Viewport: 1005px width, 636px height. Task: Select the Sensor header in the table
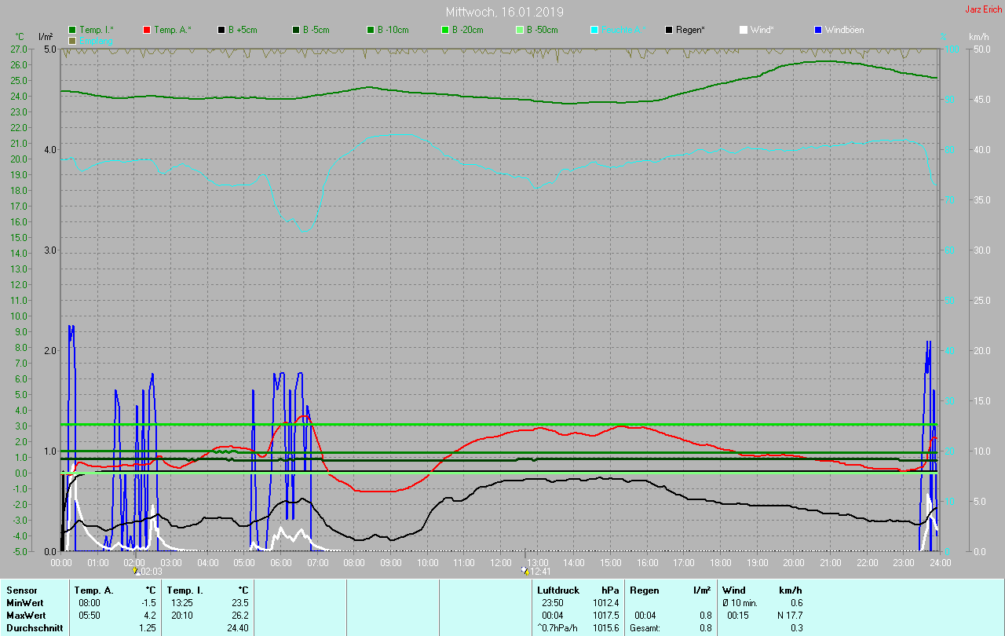coord(21,590)
